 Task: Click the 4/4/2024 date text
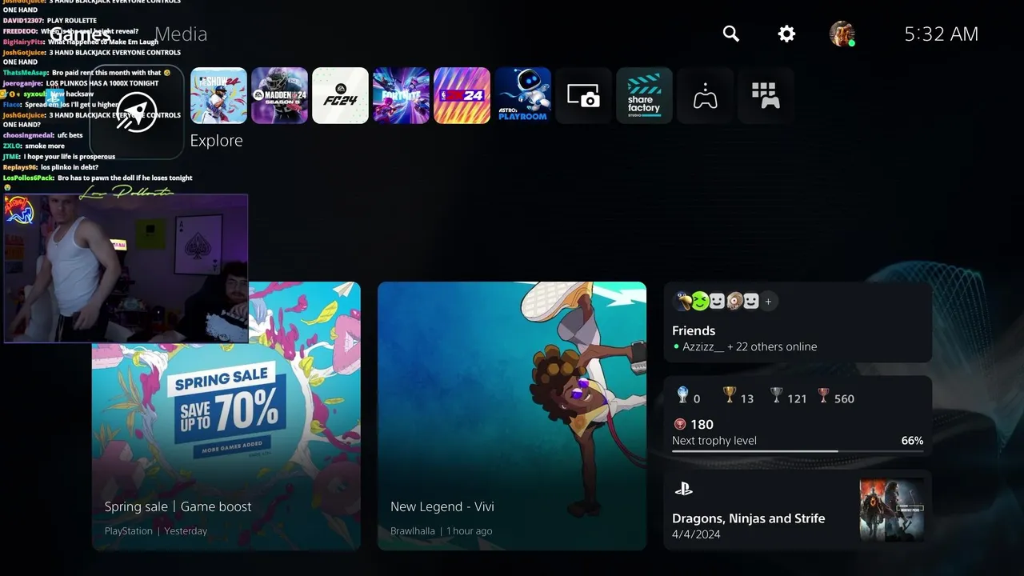(x=696, y=534)
